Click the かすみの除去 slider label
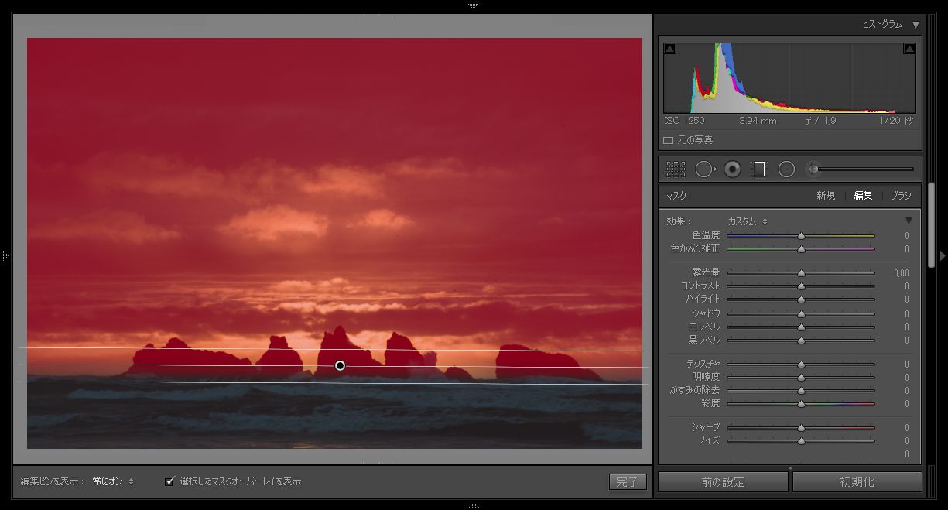This screenshot has height=510, width=948. coord(695,391)
